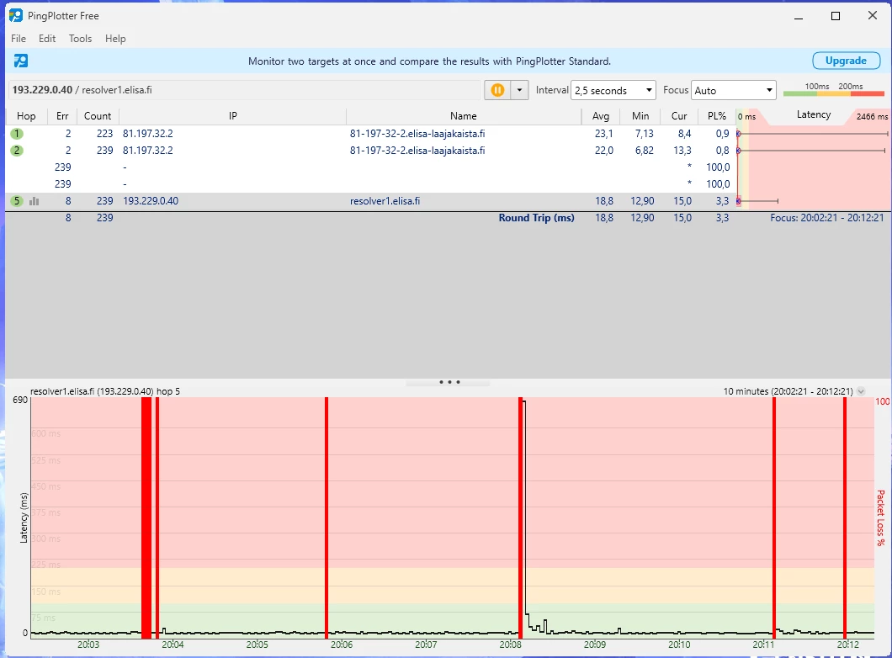The image size is (892, 658).
Task: Click the three-dot pane splitter handle
Action: tap(449, 382)
